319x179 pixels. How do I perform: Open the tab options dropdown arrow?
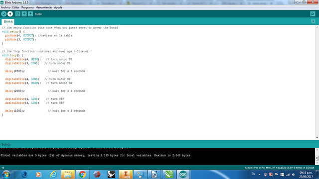313,21
